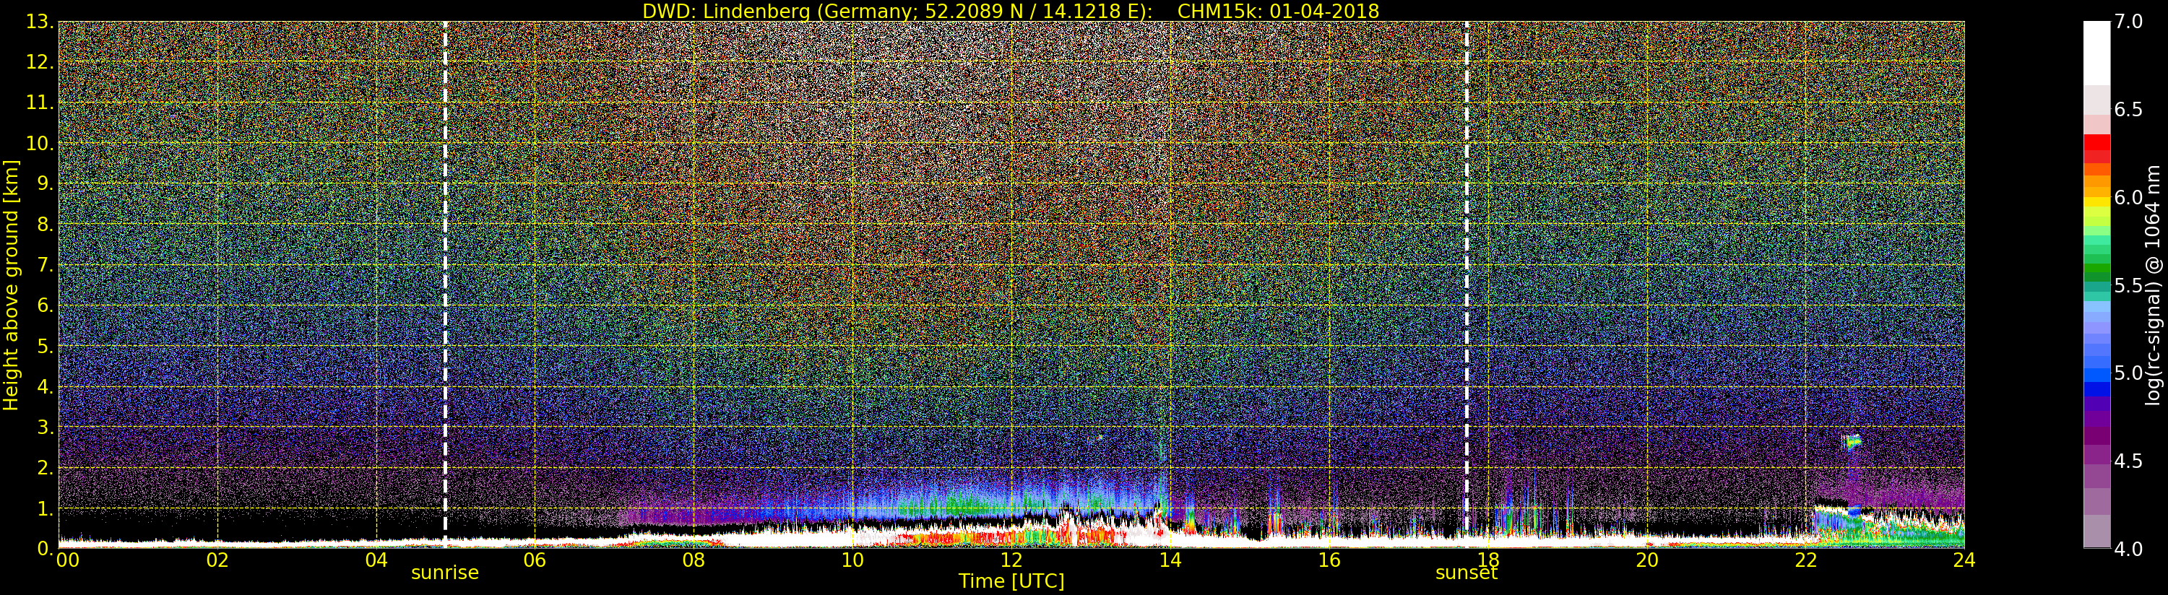Click the colorbar tick value "7.0"
This screenshot has width=2168, height=595.
tap(2128, 22)
